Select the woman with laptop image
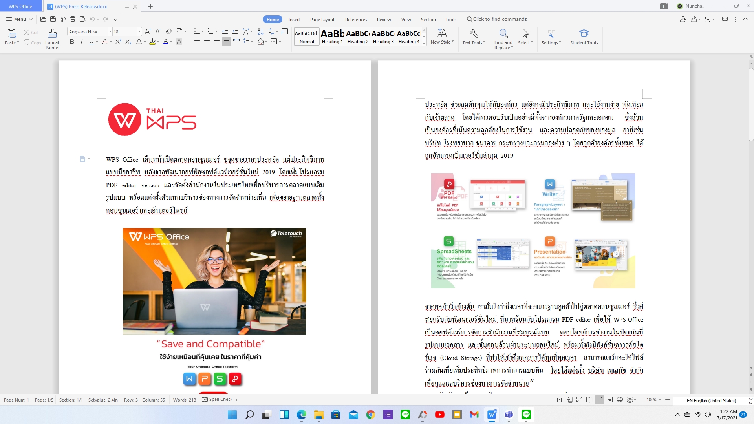Viewport: 754px width, 424px height. tap(214, 281)
